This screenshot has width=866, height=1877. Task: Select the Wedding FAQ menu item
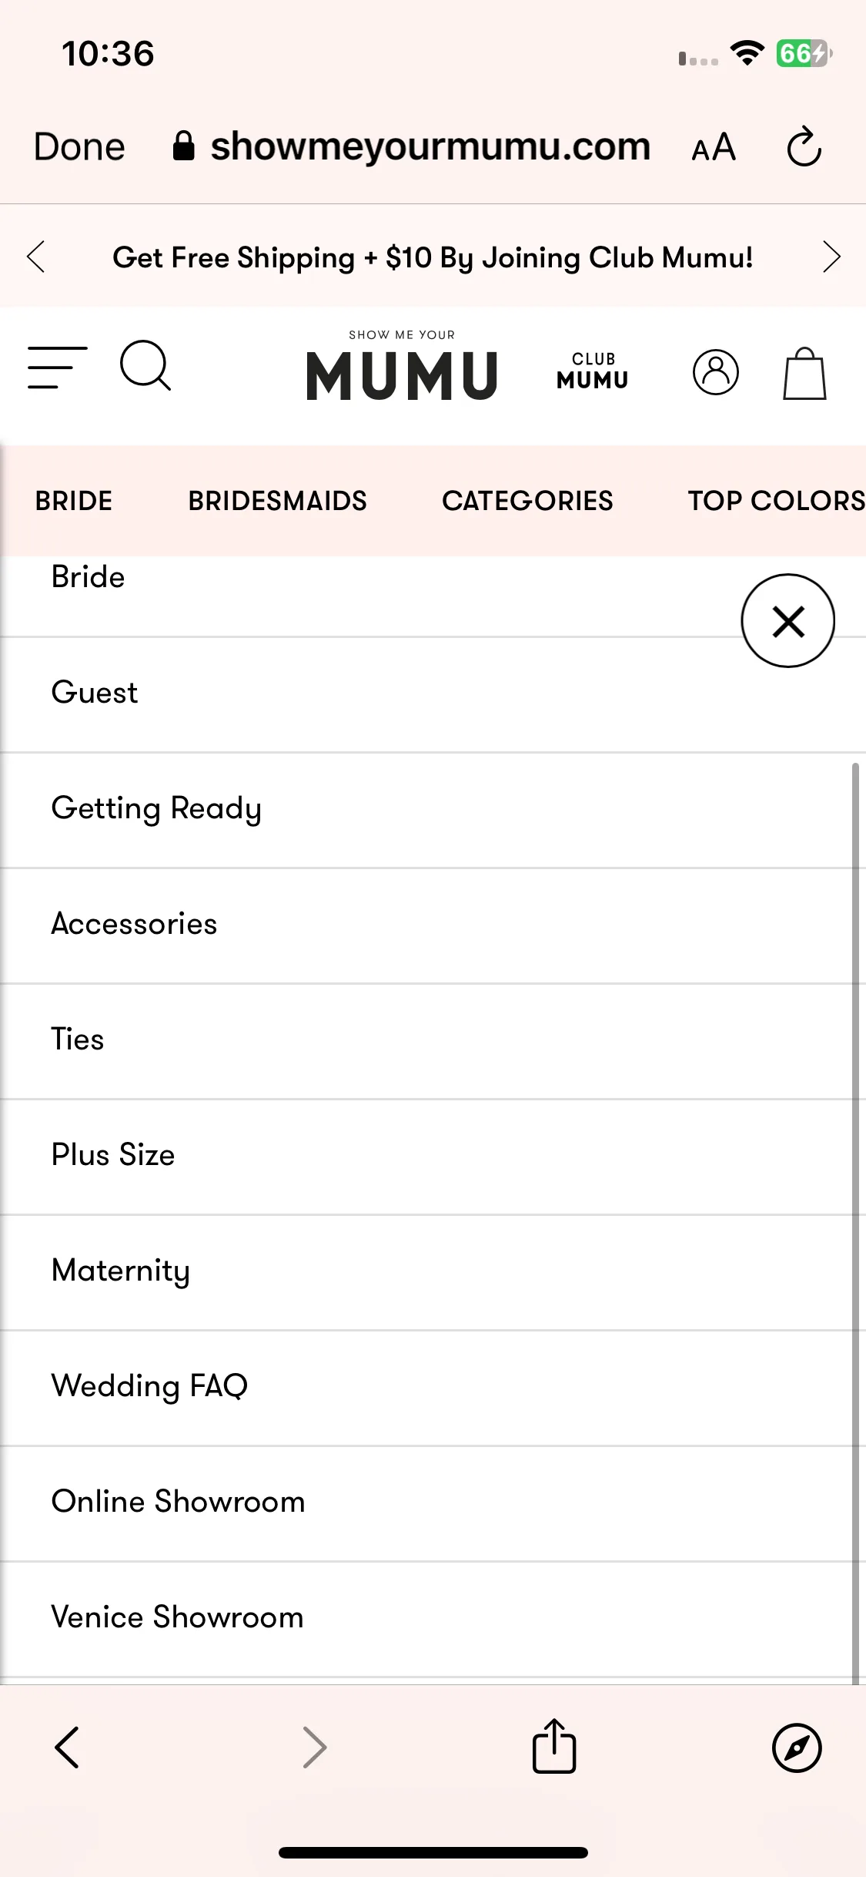point(428,1388)
